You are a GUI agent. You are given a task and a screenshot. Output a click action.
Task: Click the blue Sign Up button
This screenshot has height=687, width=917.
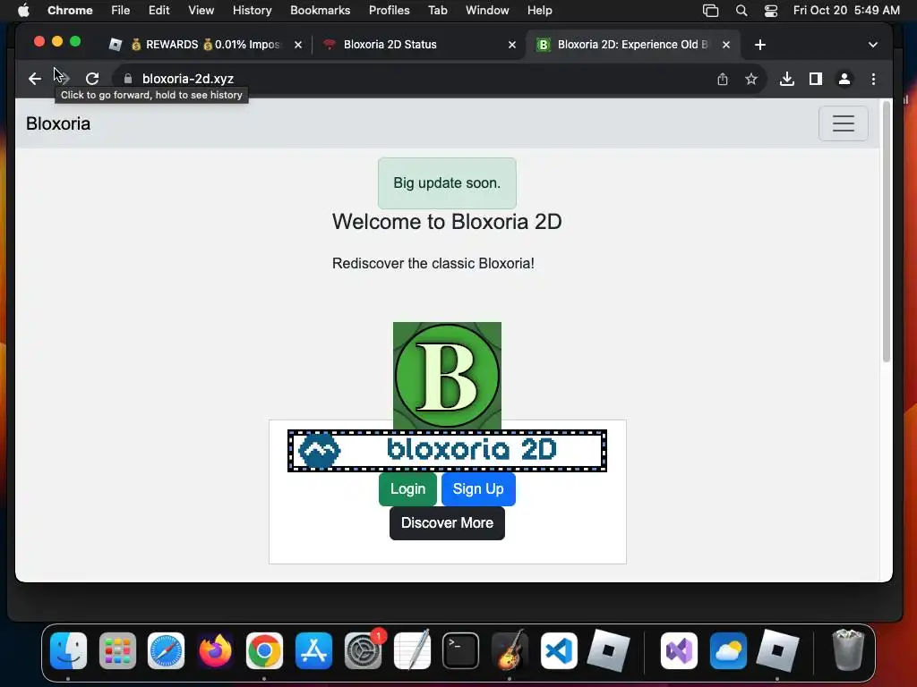(x=478, y=489)
